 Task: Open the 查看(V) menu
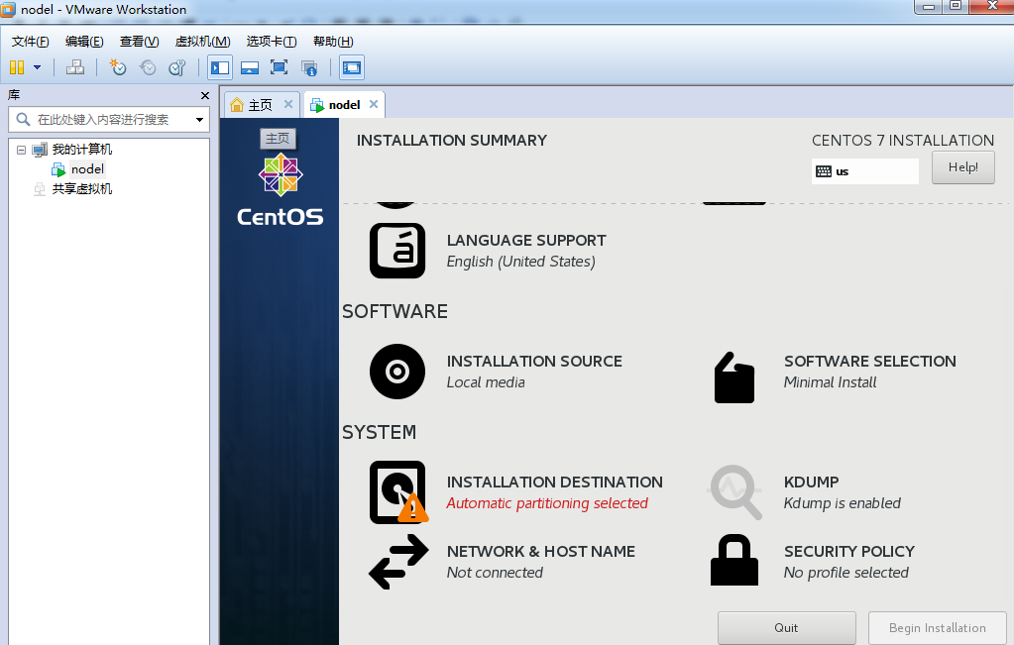[x=139, y=42]
